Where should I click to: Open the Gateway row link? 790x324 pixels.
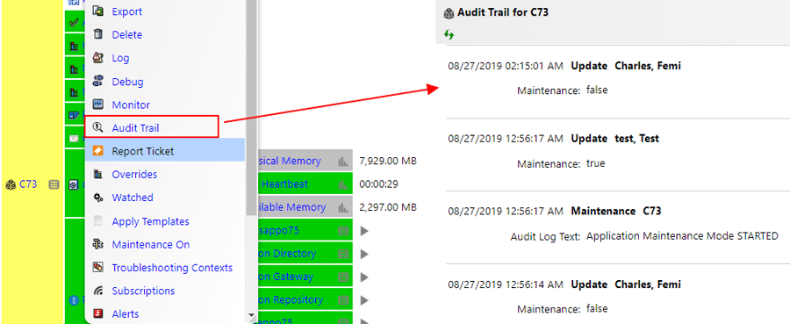pos(285,277)
